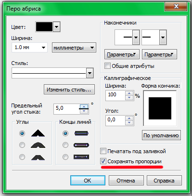This screenshot has height=196, width=192.
Task: Choose the bevel corners radio button
Action: (22, 157)
